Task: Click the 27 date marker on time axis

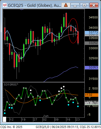Action: click(35, 120)
